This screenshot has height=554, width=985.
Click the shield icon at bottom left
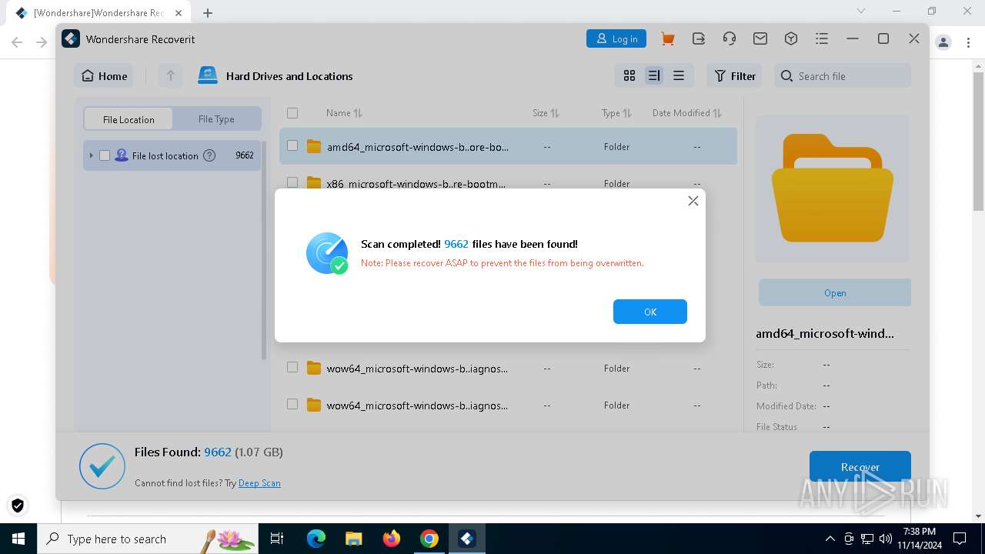[18, 506]
